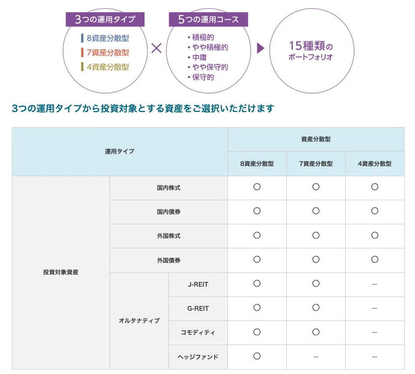Click the circle for 国内債券 under 7資産分散型

[x=316, y=211]
